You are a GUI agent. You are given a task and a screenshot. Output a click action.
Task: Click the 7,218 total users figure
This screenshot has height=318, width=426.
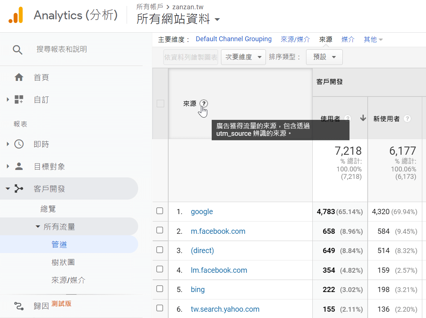(x=348, y=151)
